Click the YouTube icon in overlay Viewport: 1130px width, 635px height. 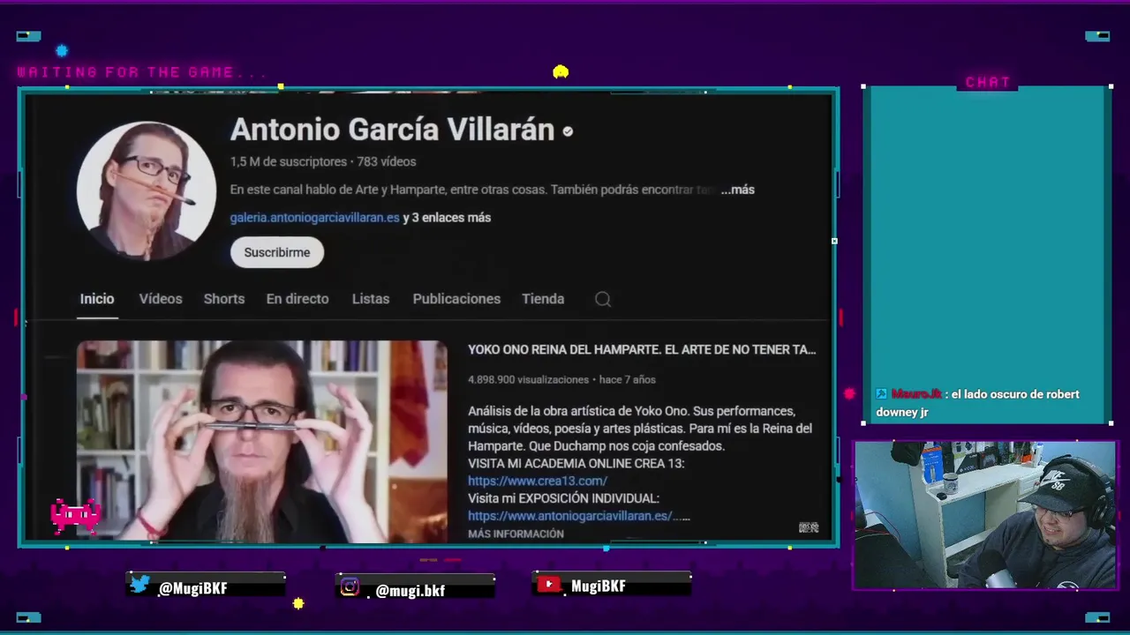(x=549, y=585)
